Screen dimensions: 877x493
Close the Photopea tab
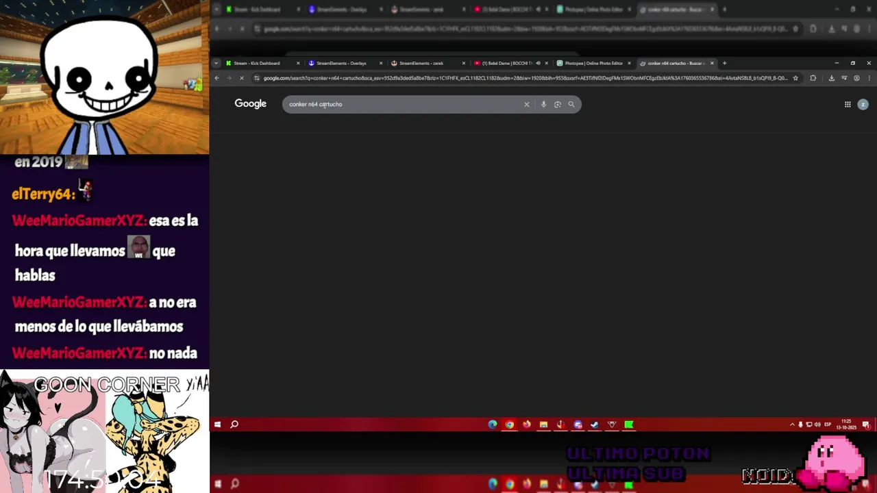[629, 63]
